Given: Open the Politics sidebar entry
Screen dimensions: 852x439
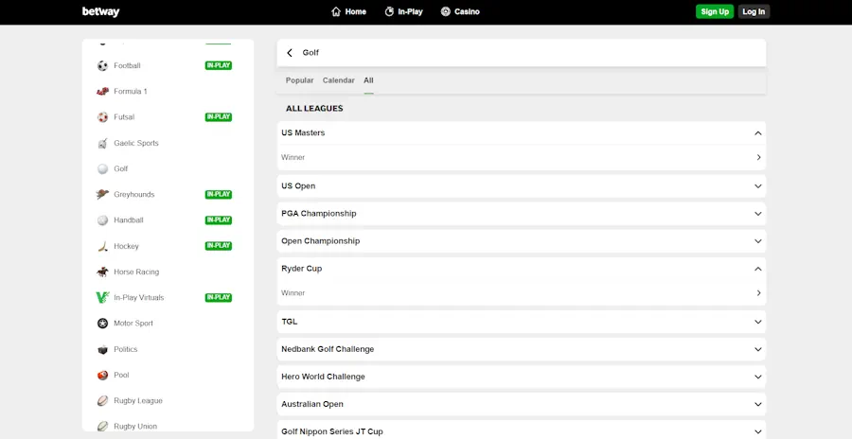Looking at the screenshot, I should pyautogui.click(x=126, y=349).
